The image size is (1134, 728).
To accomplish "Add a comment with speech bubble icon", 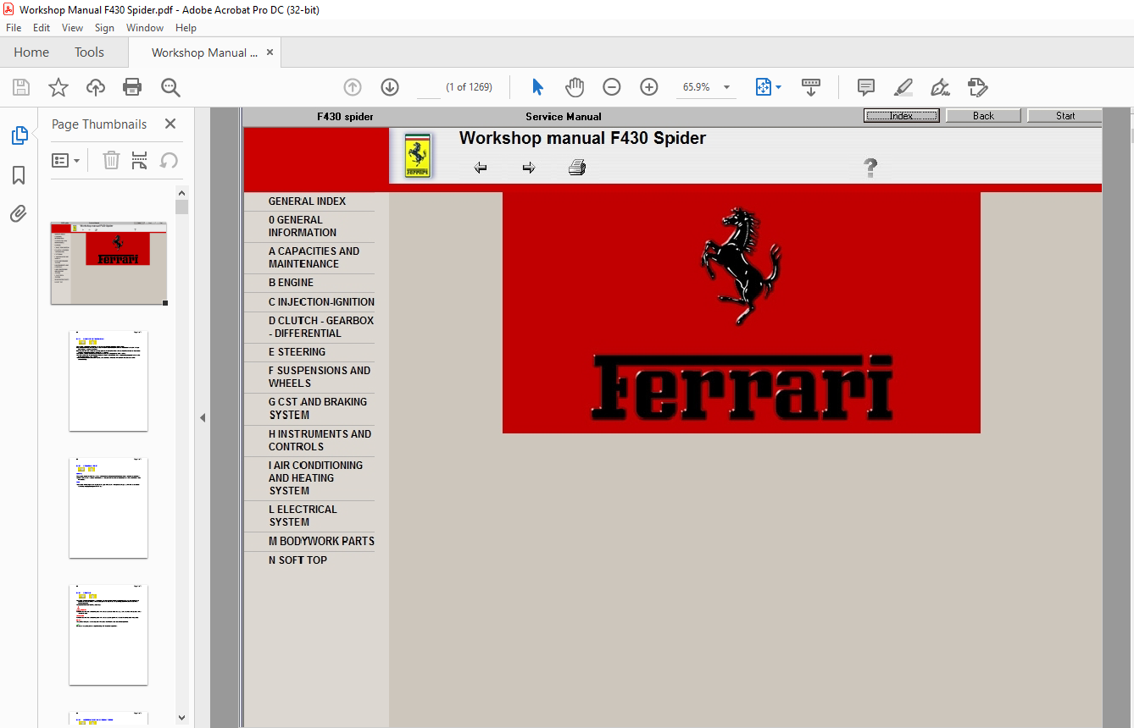I will [865, 87].
